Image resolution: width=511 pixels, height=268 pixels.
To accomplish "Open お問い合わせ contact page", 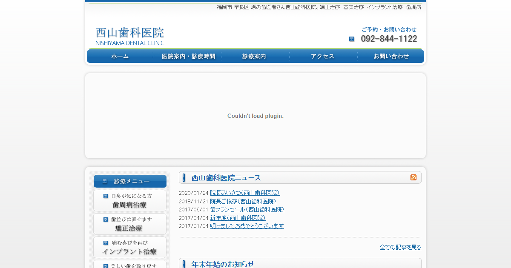I will tap(391, 56).
